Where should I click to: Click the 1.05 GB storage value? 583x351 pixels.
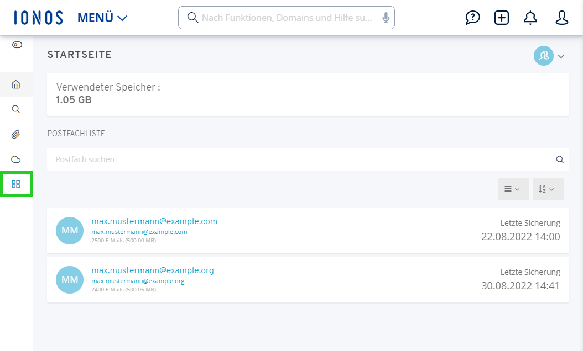click(74, 100)
